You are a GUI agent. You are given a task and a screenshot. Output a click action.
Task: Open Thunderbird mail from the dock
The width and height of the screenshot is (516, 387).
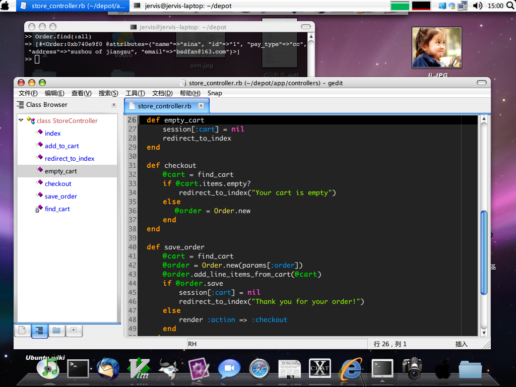click(x=108, y=368)
